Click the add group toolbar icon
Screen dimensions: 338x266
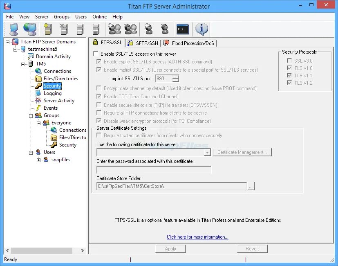click(114, 29)
